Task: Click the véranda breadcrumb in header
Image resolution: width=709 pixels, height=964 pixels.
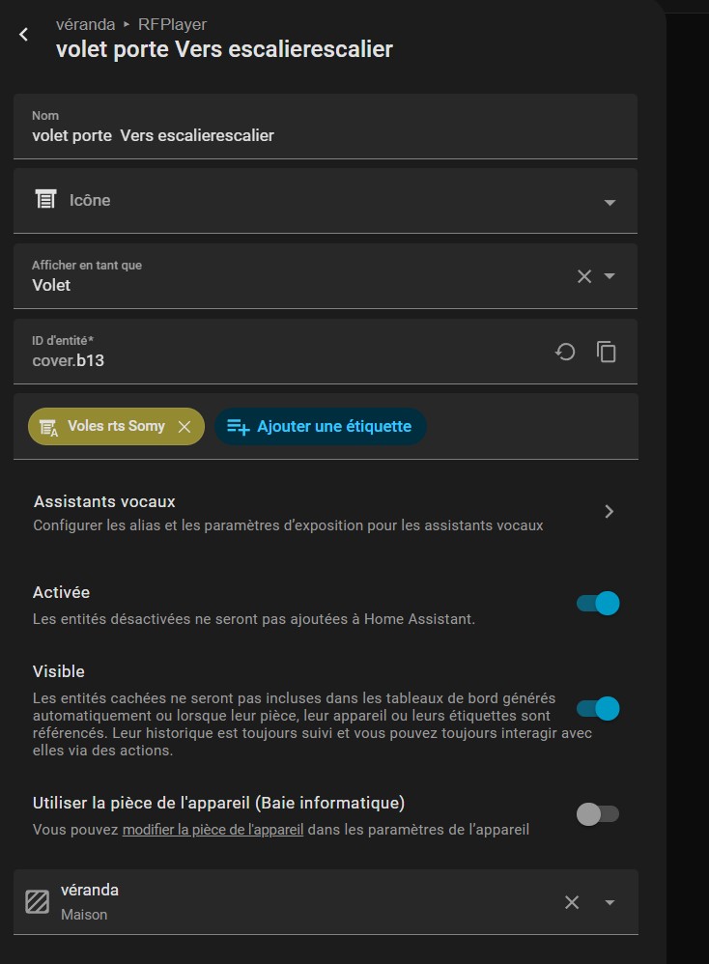Action: coord(86,24)
